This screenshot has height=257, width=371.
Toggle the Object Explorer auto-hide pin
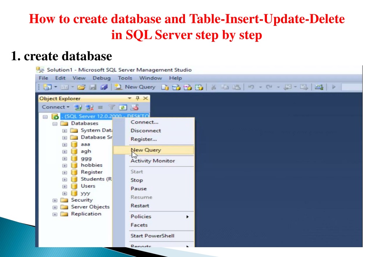pos(137,98)
